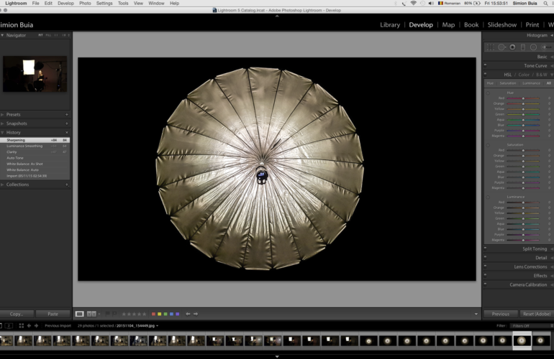Open Grid view from filmstrip bar

point(21,326)
